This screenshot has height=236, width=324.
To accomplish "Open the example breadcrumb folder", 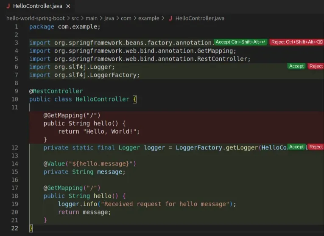I will click(x=148, y=18).
